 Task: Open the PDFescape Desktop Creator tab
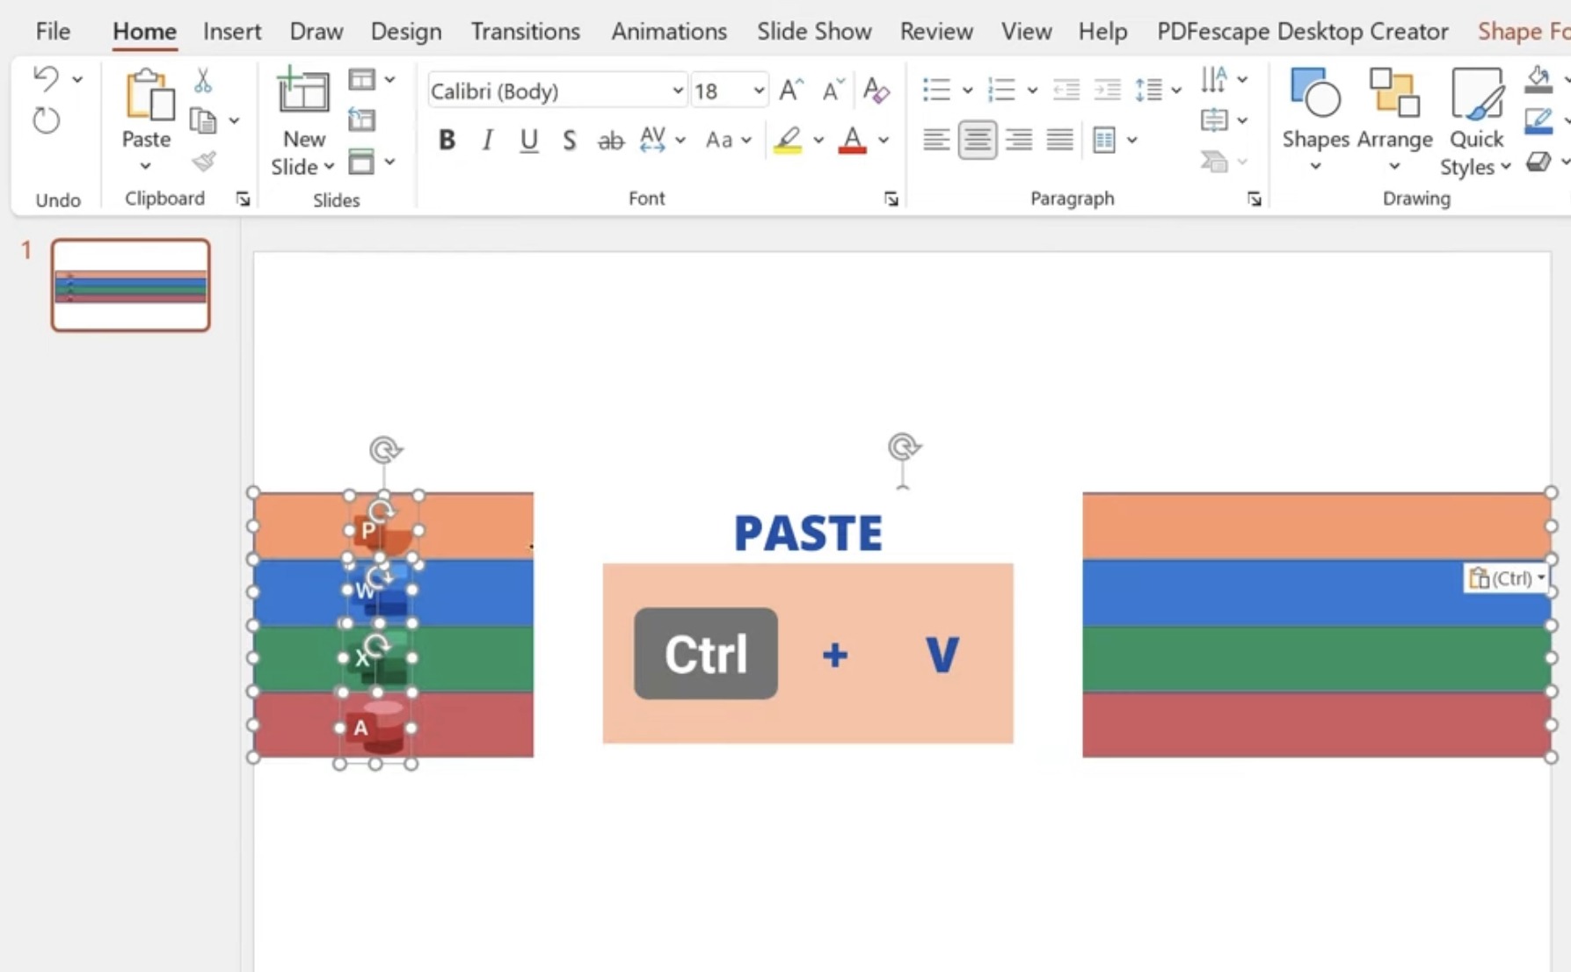click(1302, 31)
